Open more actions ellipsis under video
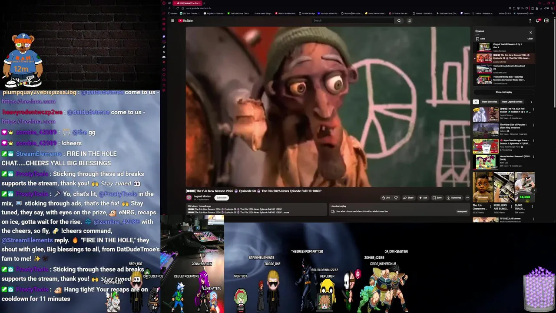The image size is (556, 313). [x=467, y=198]
